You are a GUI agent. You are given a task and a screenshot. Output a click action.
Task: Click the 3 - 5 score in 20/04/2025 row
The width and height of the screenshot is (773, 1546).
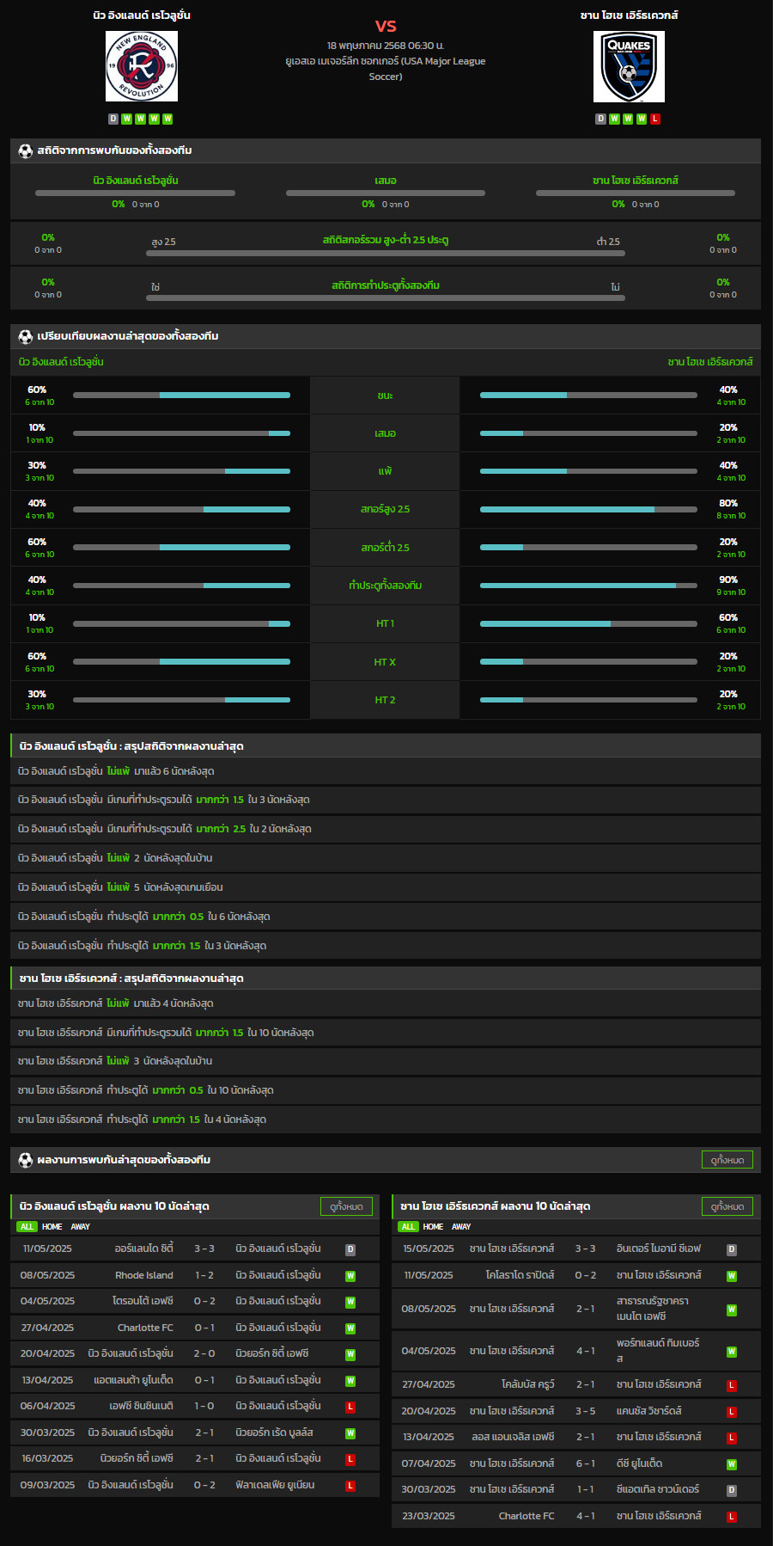[585, 1411]
